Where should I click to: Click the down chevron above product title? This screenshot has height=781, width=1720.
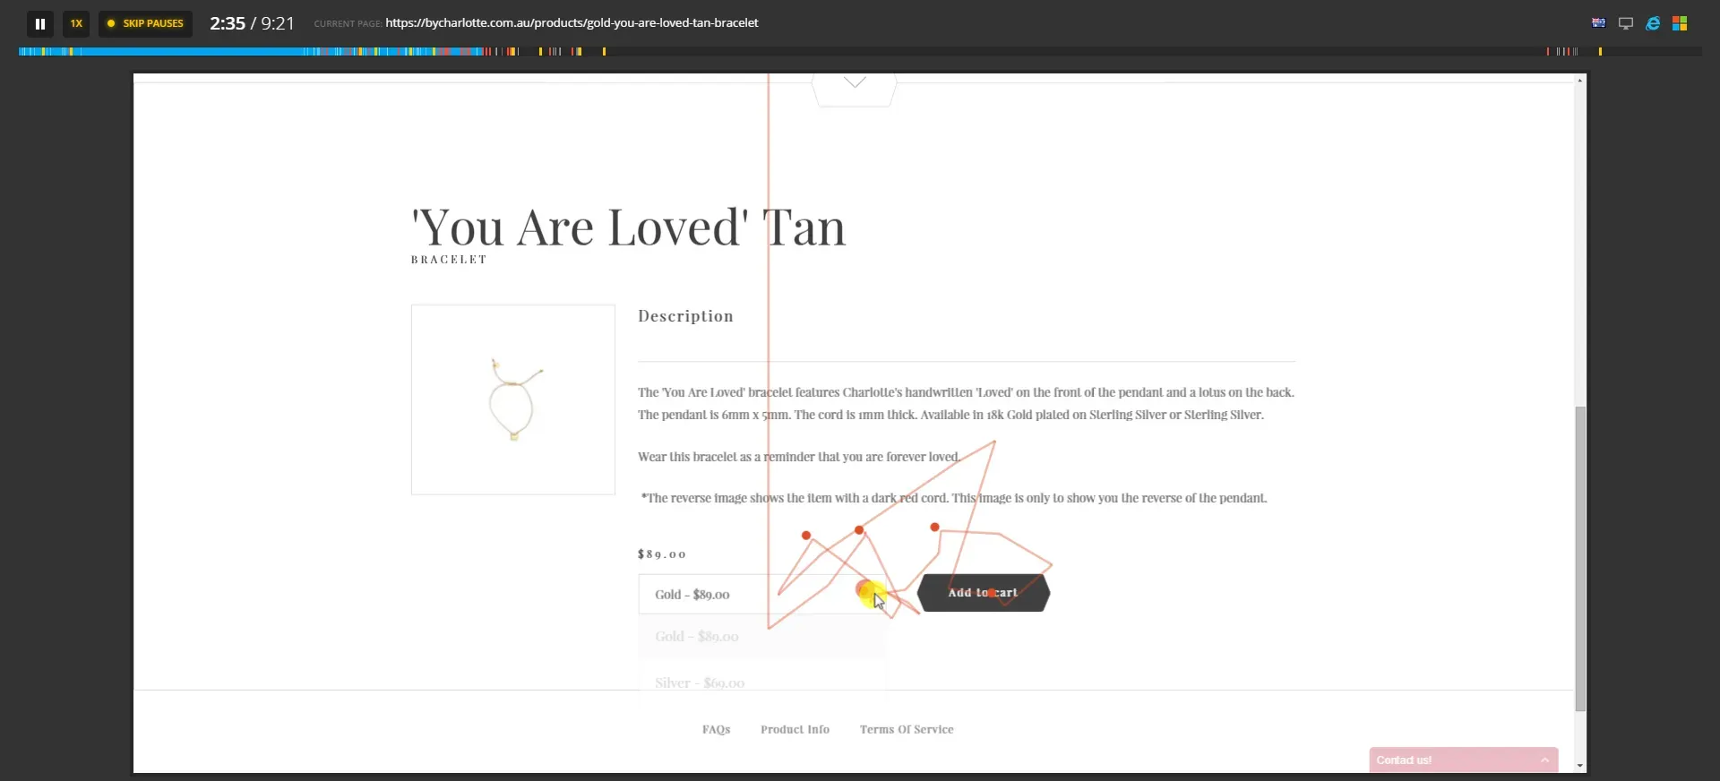click(x=855, y=83)
